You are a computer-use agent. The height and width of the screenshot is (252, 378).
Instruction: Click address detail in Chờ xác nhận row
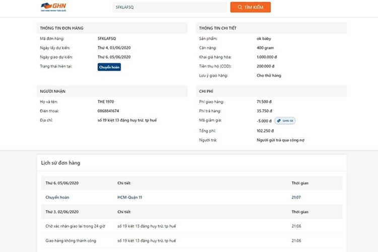click(x=147, y=226)
